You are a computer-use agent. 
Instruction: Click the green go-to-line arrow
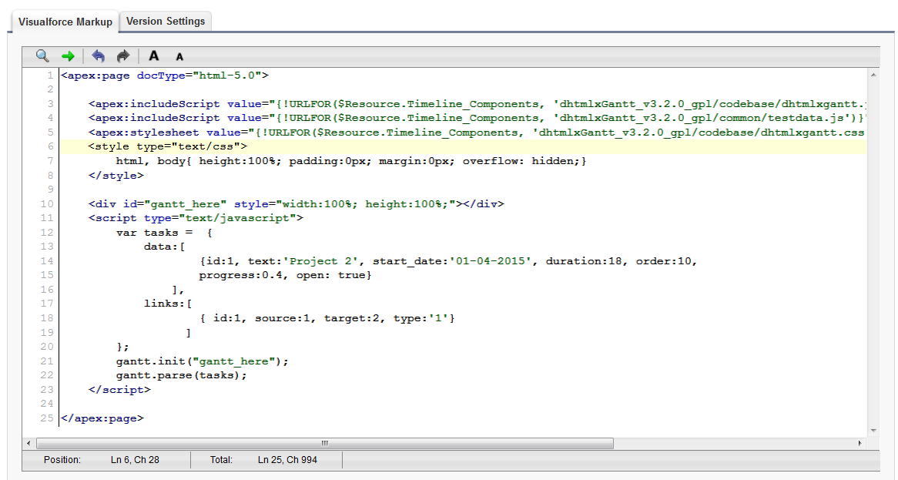coord(68,56)
